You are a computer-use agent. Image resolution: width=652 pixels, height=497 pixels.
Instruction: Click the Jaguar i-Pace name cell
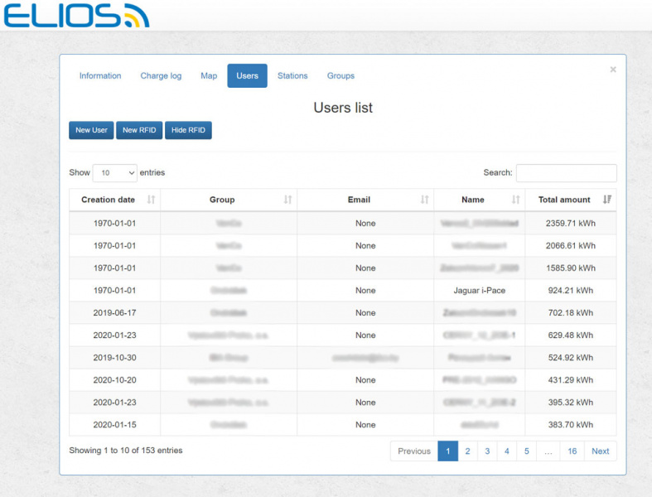point(480,290)
